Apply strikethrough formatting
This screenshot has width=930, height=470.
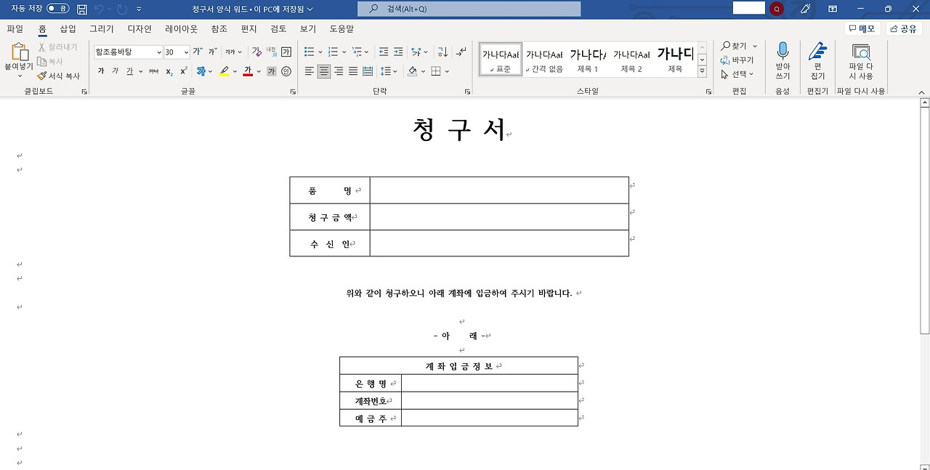point(153,71)
